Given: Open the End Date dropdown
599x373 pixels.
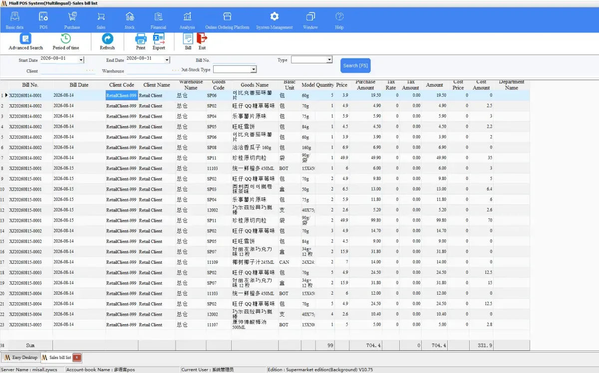Looking at the screenshot, I should 167,60.
